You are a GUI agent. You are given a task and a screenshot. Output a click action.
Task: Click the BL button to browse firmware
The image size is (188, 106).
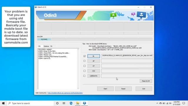click(94, 56)
